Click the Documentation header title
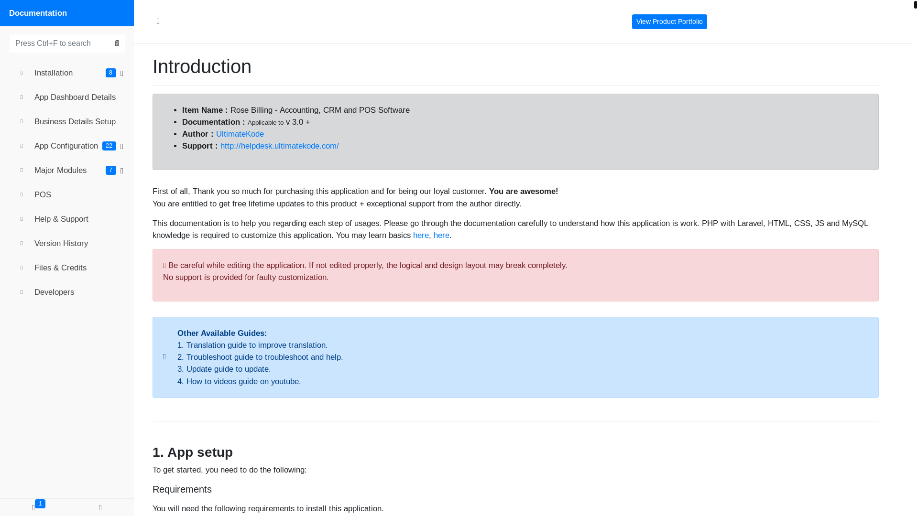Screen dimensions: 918x516 [x=38, y=13]
